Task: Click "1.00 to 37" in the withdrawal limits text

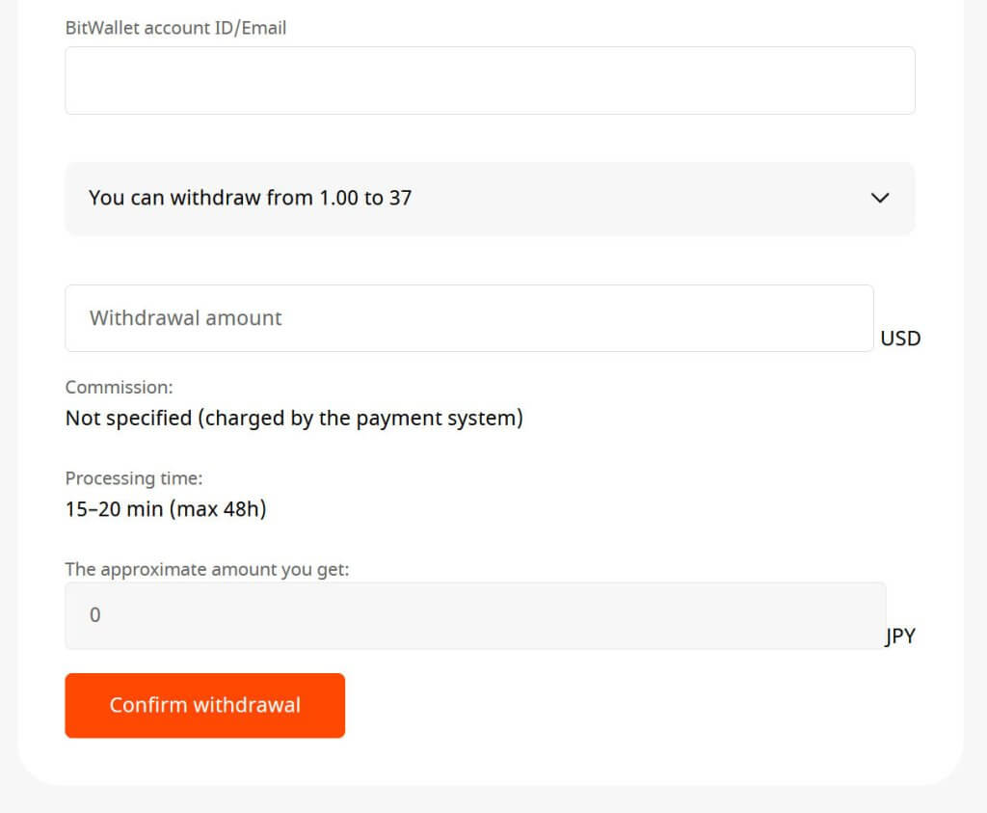Action: pos(365,198)
